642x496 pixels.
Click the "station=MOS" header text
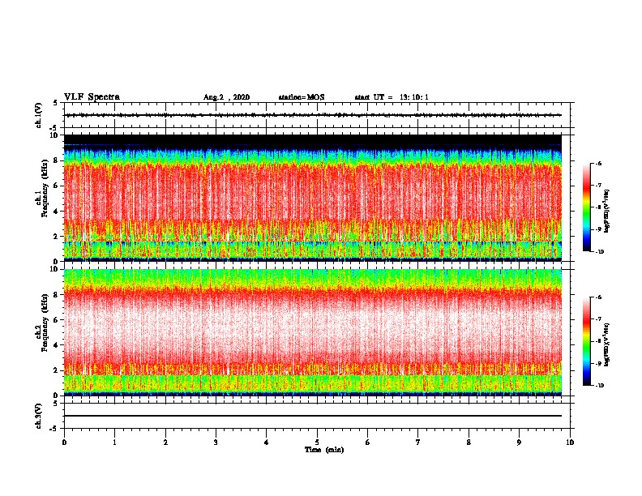point(302,97)
